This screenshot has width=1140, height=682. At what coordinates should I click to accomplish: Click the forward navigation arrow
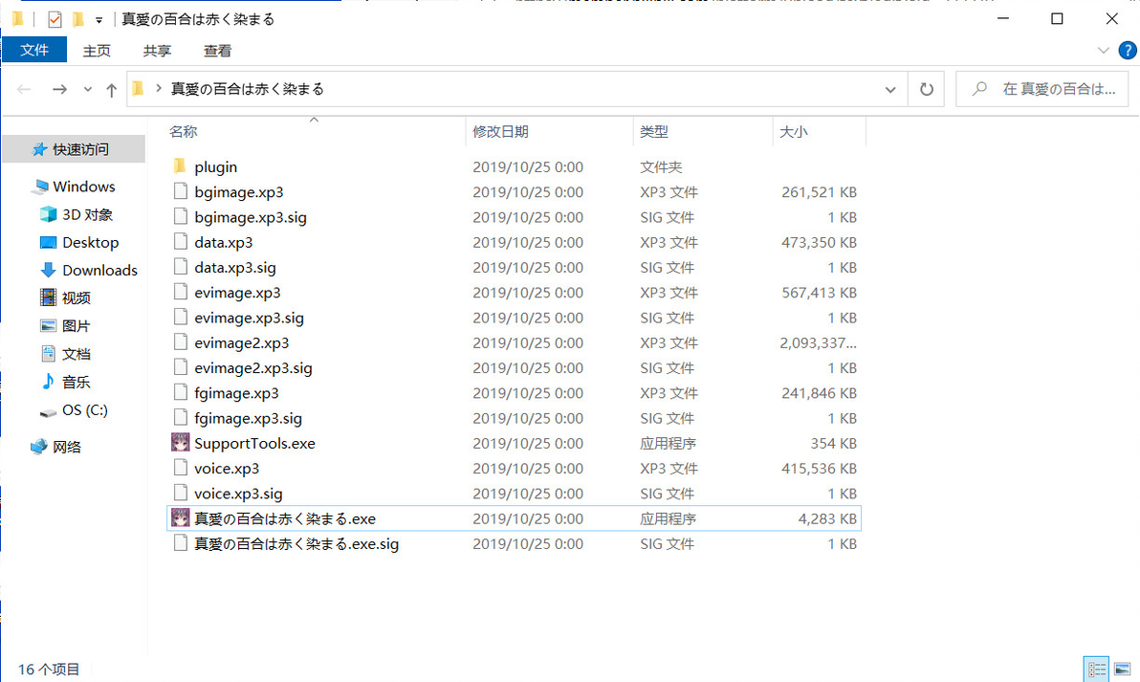(x=59, y=89)
